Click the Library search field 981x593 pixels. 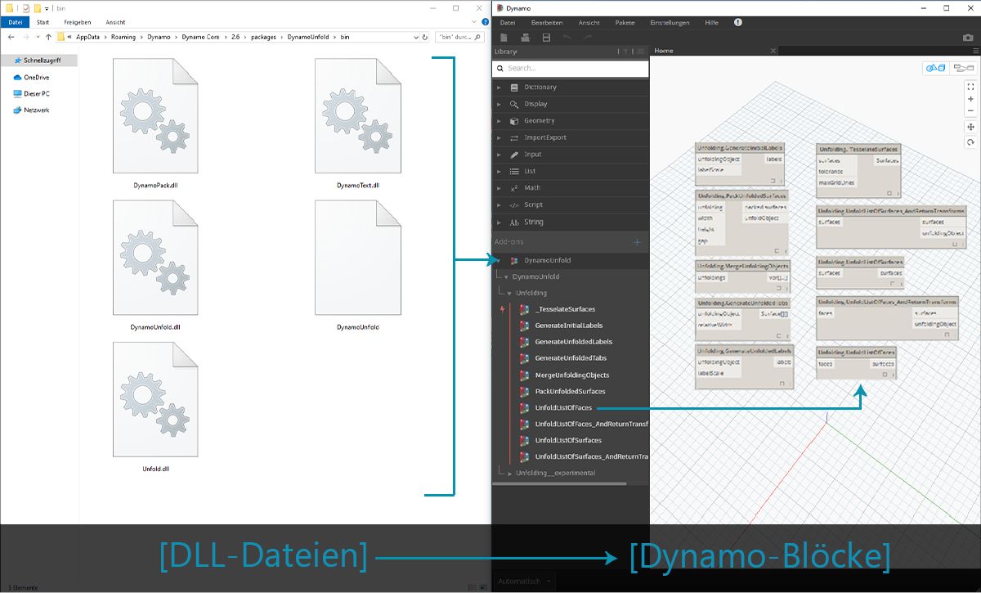click(571, 69)
